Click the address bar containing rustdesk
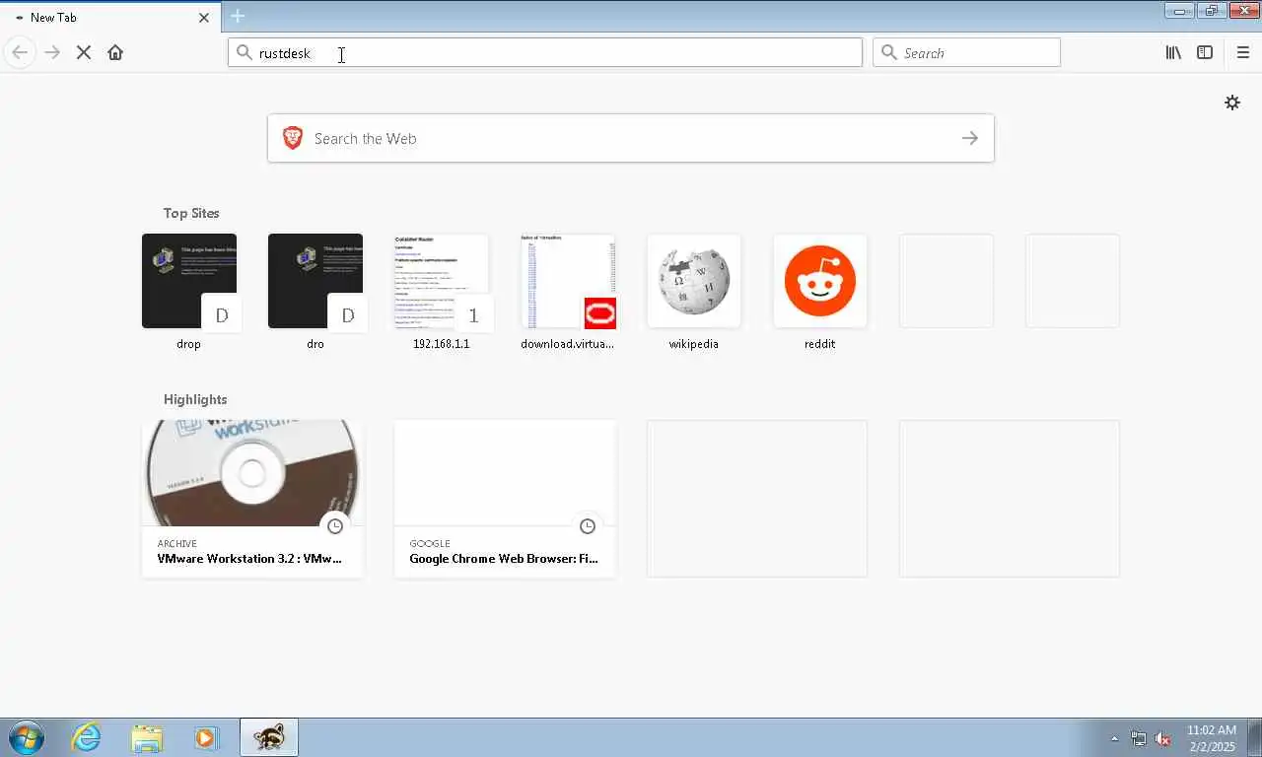The width and height of the screenshot is (1262, 757). (545, 52)
